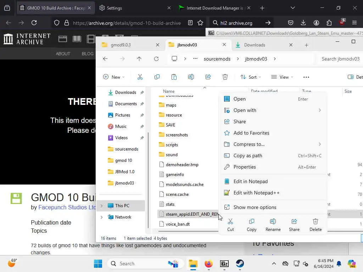
Task: Open the ABOUT link on Internet Archive
Action: (x=63, y=54)
